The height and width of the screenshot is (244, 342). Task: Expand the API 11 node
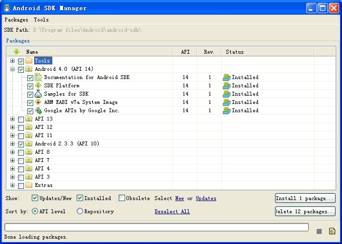[12, 135]
